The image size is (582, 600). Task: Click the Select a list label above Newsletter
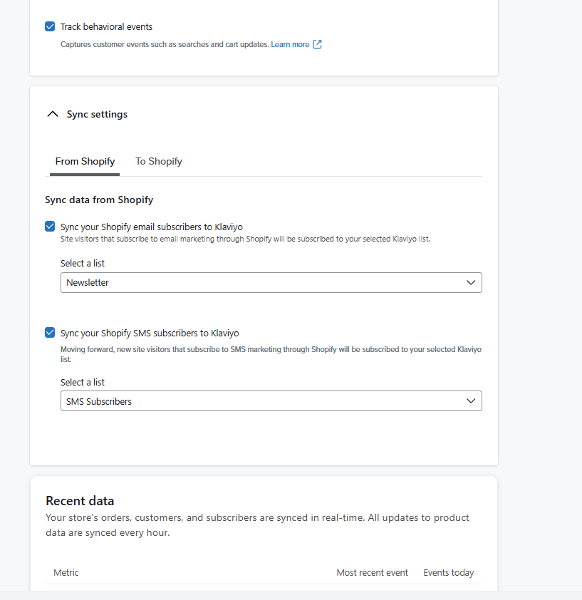(82, 263)
